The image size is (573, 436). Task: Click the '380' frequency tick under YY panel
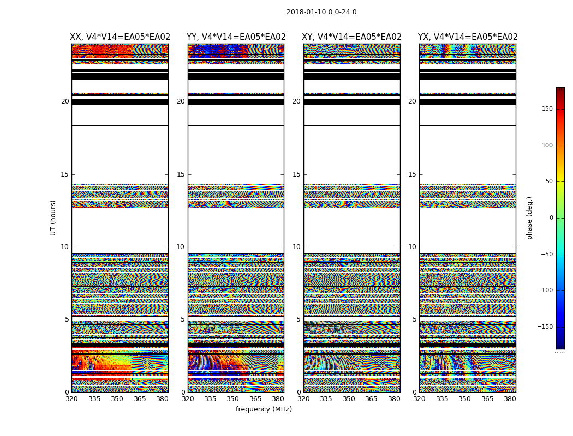click(x=278, y=399)
